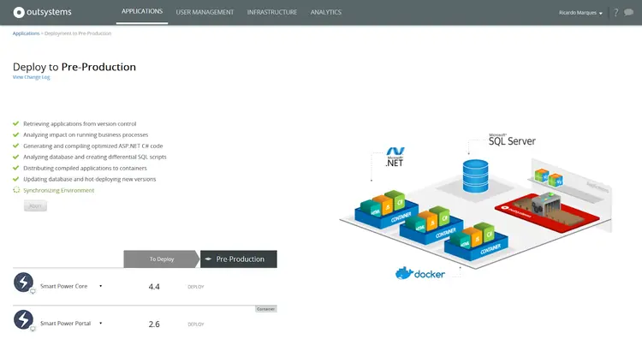Click the OutSystems logo icon
The image size is (642, 339).
[19, 12]
